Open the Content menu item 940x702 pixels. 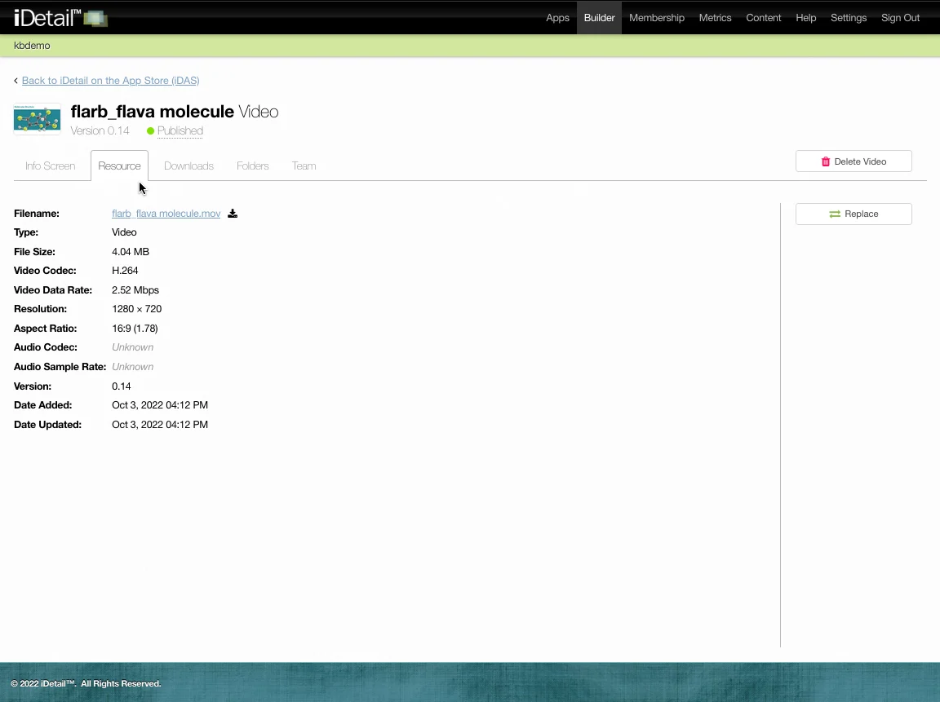tap(763, 17)
